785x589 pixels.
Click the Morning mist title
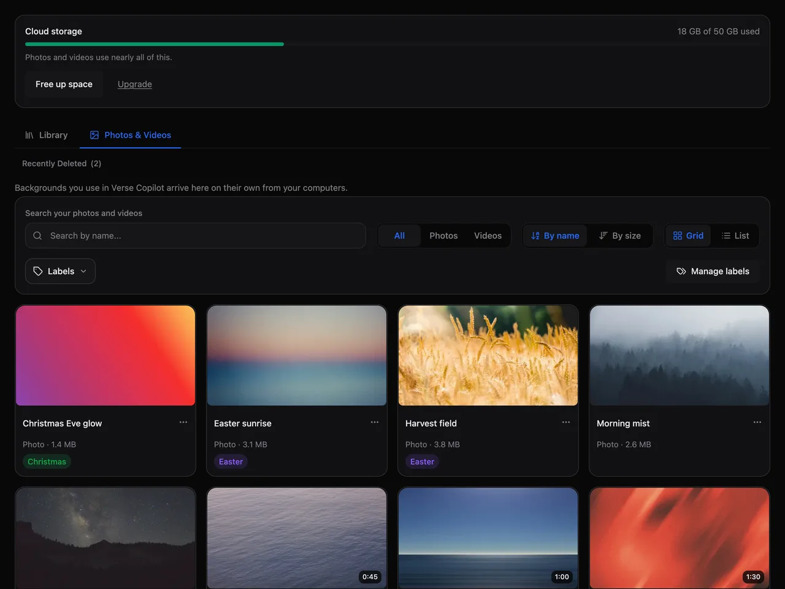[x=623, y=423]
